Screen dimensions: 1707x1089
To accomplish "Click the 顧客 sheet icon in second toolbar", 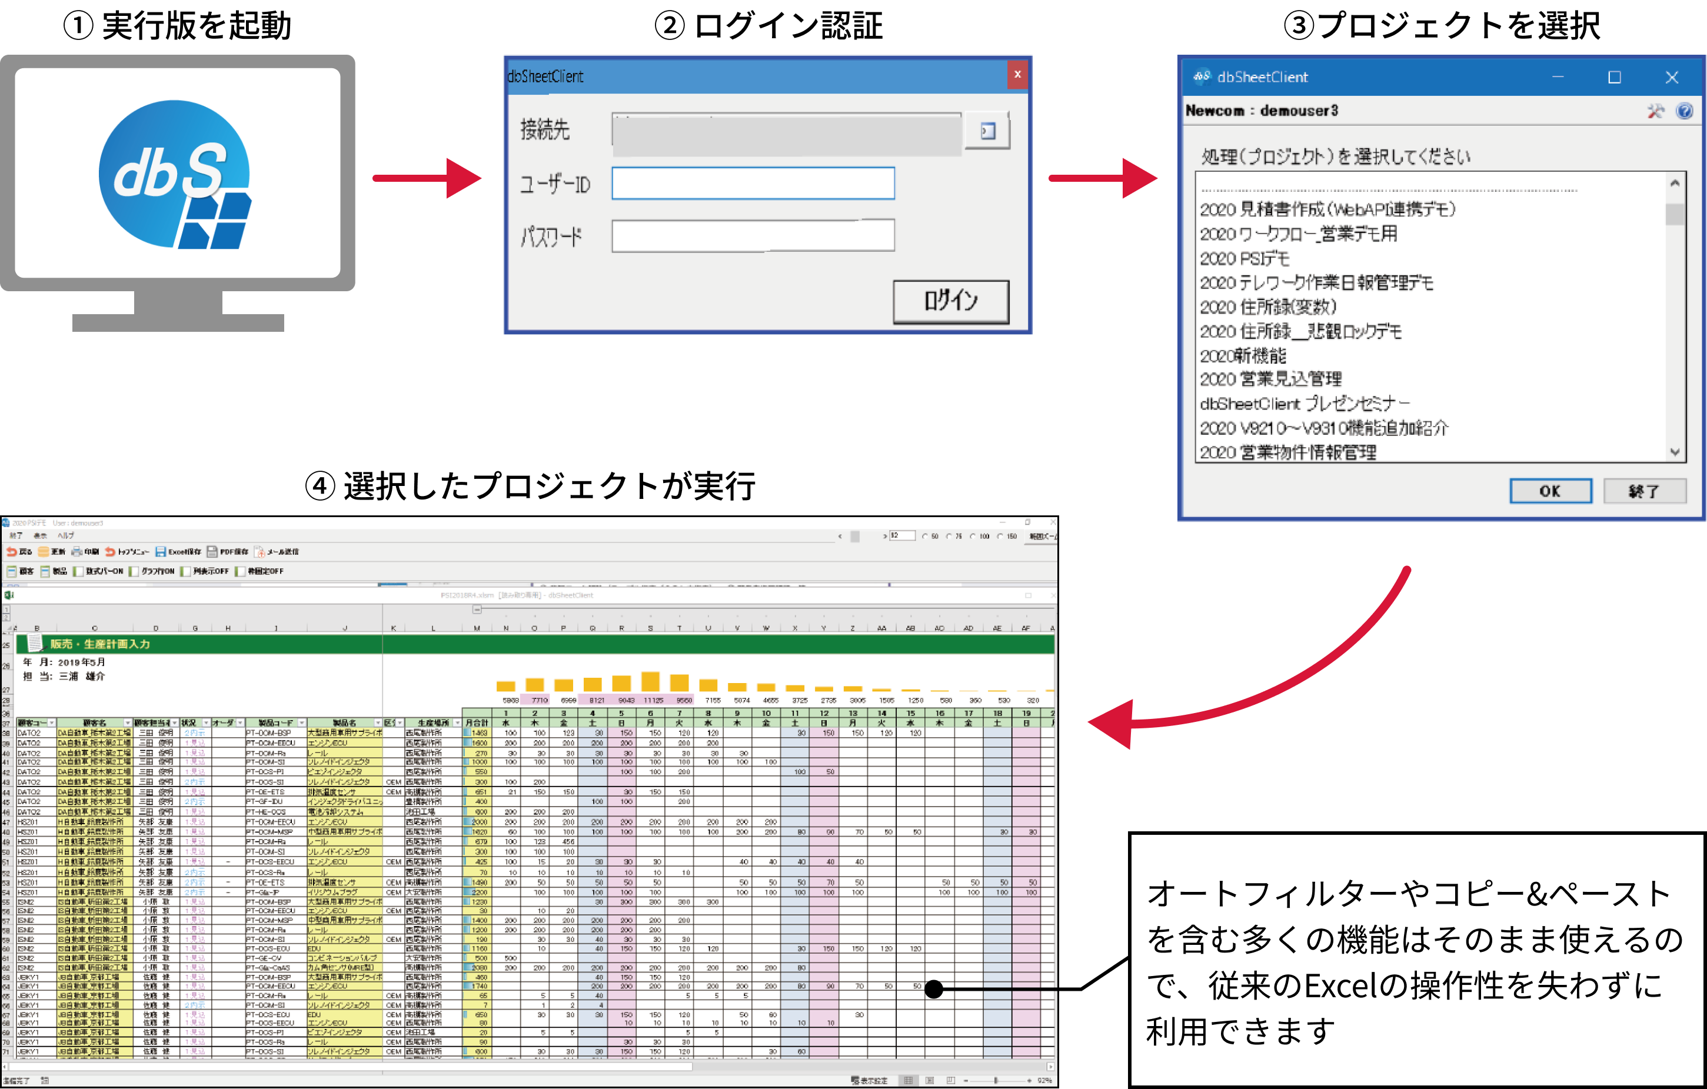I will coord(11,571).
